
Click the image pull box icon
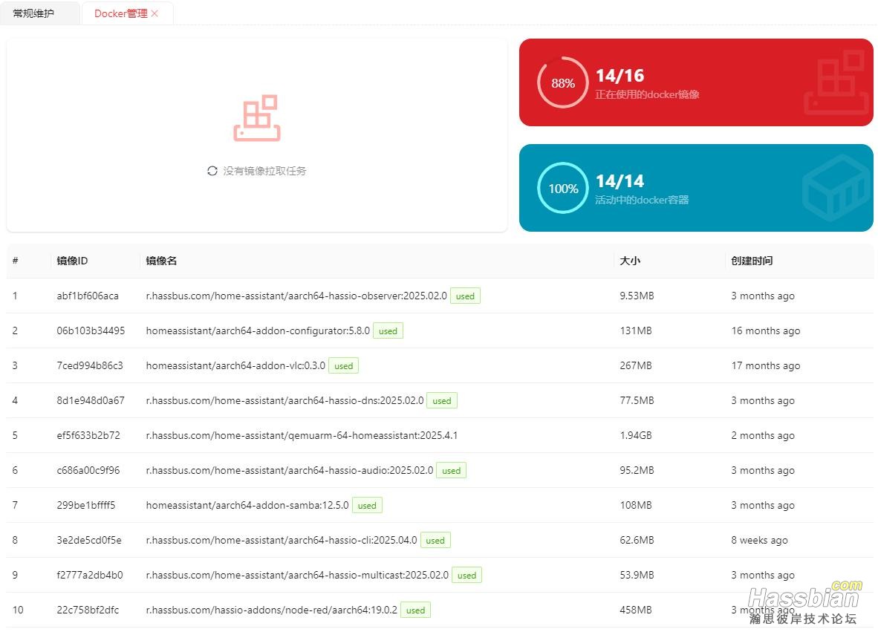click(257, 117)
